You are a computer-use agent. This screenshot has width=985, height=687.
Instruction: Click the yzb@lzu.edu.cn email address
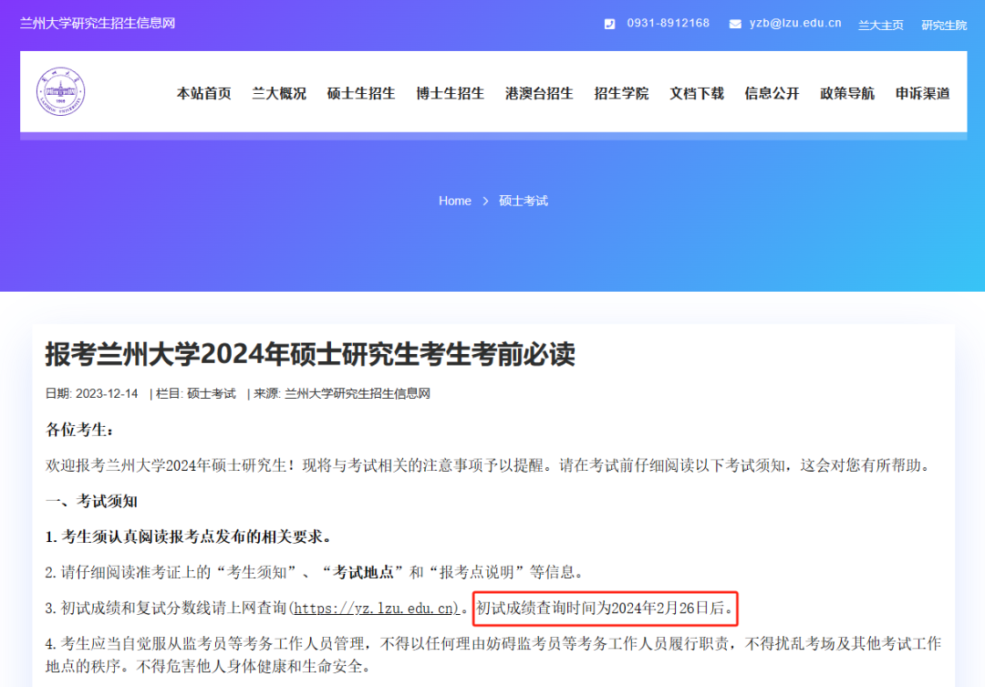click(795, 24)
